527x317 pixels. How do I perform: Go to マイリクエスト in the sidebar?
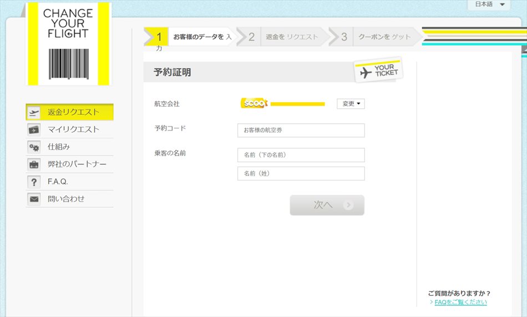pos(73,129)
